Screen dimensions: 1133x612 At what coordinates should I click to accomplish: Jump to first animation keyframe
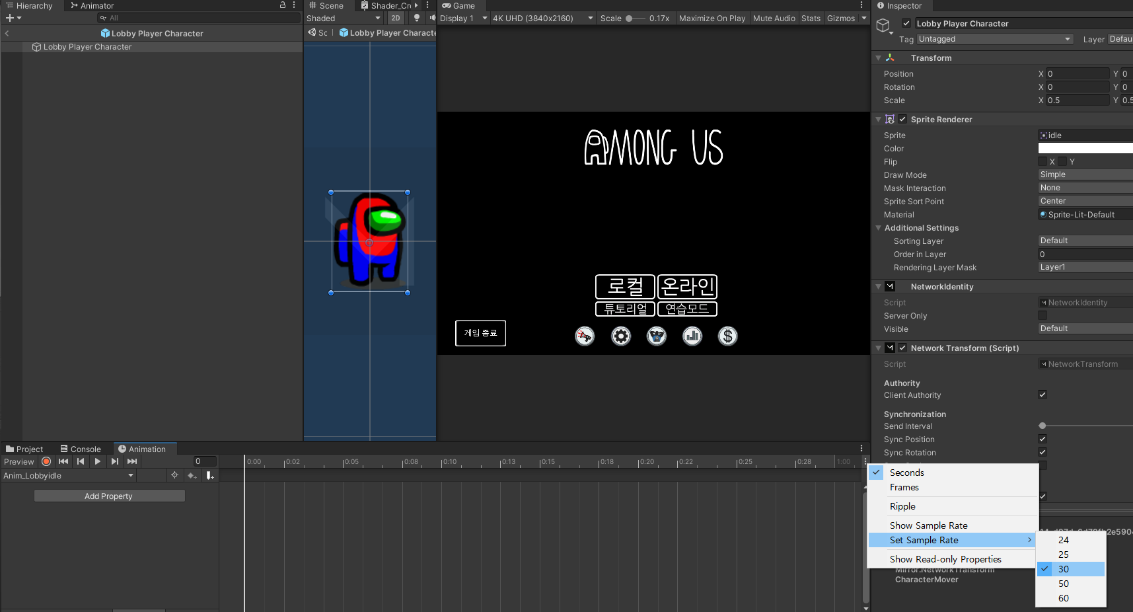coord(63,461)
